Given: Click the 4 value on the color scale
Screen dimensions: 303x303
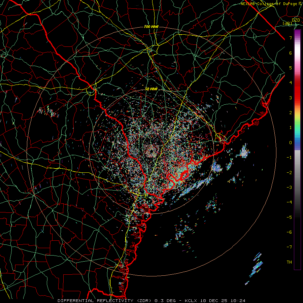Looking at the screenshot, I should tap(291, 83).
